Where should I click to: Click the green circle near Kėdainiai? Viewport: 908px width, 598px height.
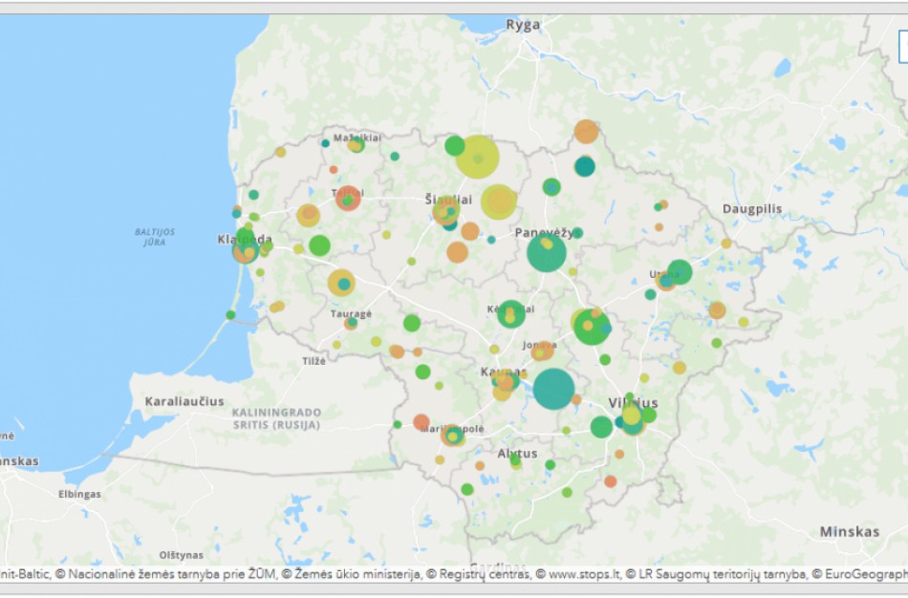pyautogui.click(x=509, y=312)
